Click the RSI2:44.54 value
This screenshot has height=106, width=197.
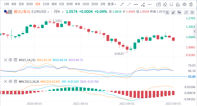(60, 60)
